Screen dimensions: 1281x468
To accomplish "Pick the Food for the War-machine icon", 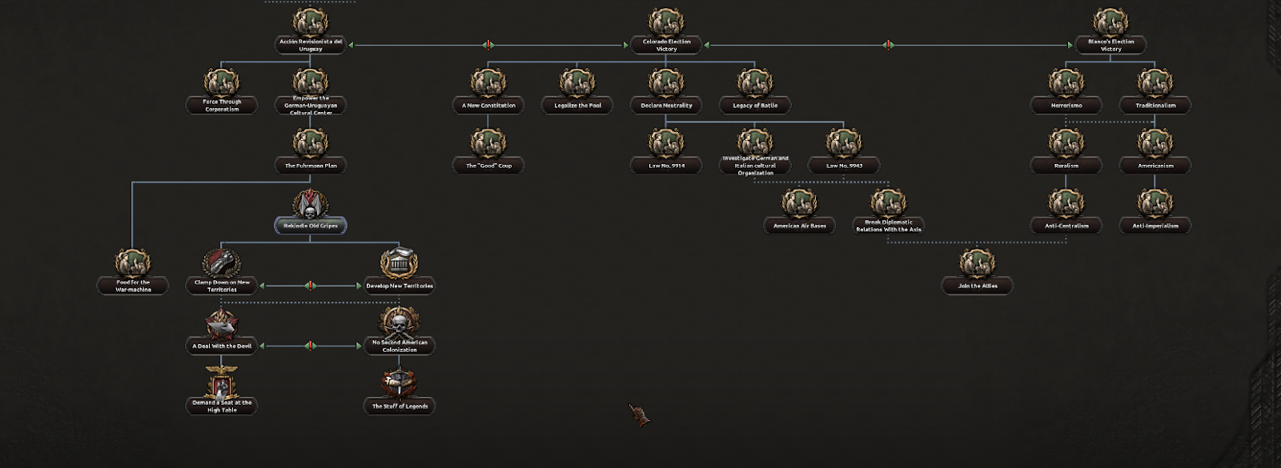I will click(x=133, y=262).
